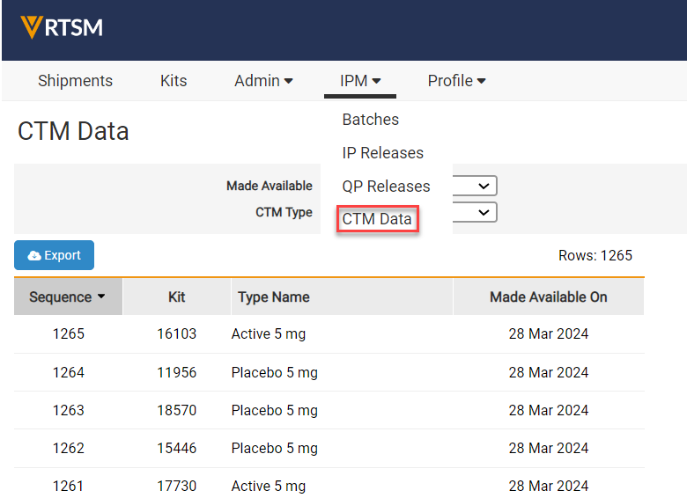Export the CTM data table
This screenshot has height=498, width=687.
coord(55,256)
